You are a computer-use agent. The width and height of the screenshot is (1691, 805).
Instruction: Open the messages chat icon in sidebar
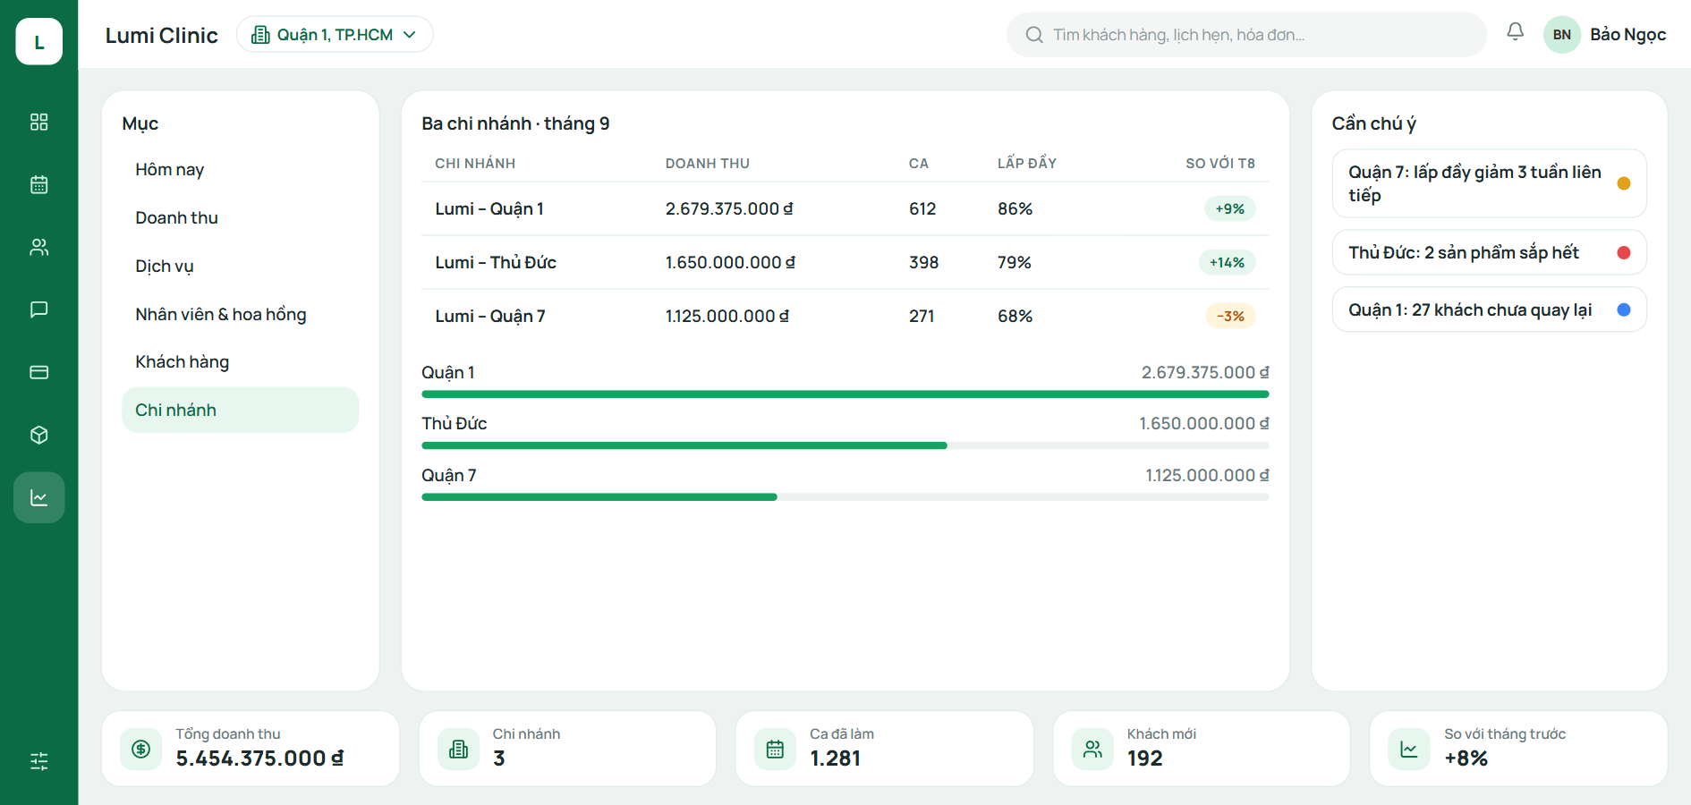click(x=38, y=309)
